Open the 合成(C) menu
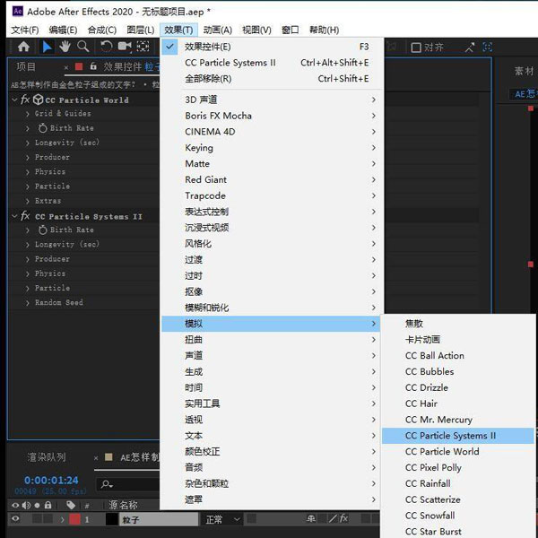The image size is (538, 538). 102,30
